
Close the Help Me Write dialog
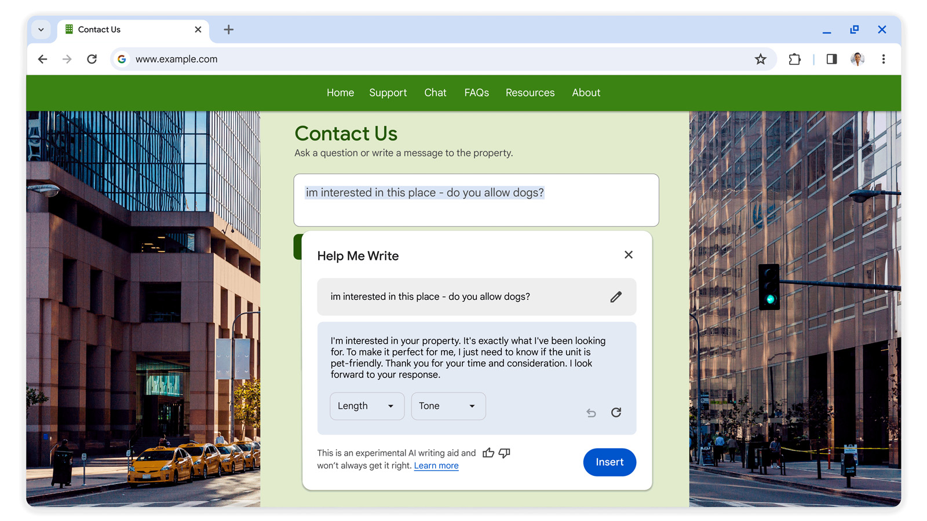(629, 255)
